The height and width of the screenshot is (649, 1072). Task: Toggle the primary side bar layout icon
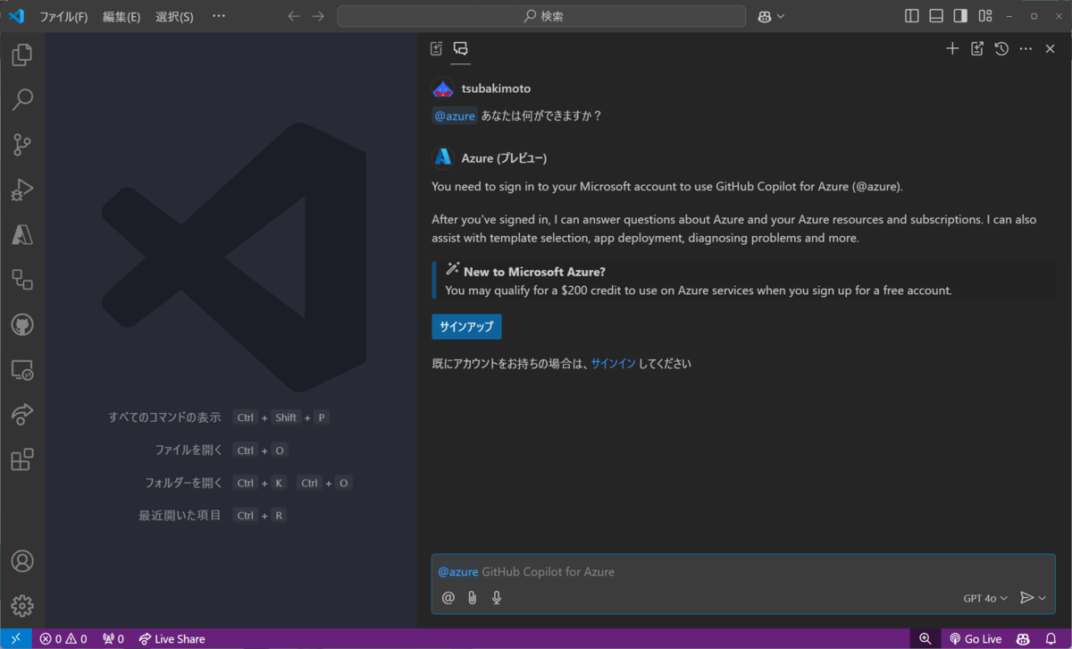(912, 16)
